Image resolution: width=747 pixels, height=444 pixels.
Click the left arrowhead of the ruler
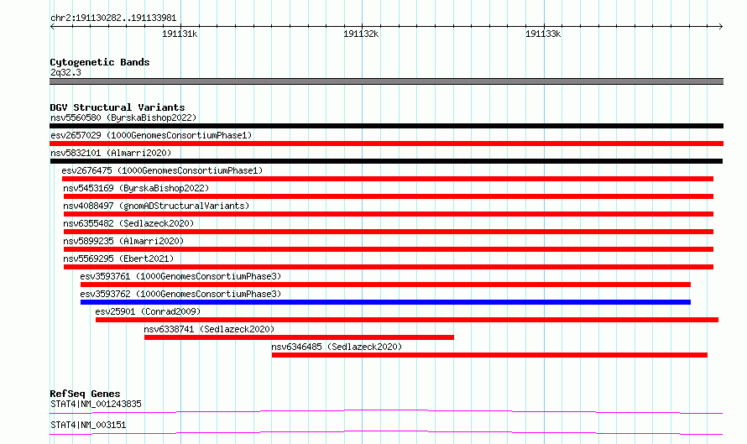52,27
